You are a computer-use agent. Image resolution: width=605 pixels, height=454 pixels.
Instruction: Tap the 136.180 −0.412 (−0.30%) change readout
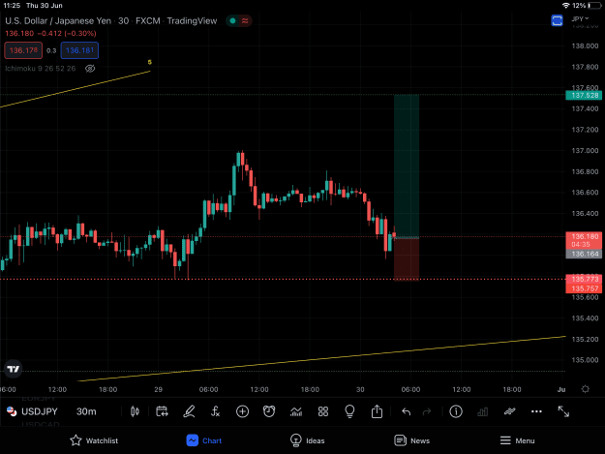50,34
